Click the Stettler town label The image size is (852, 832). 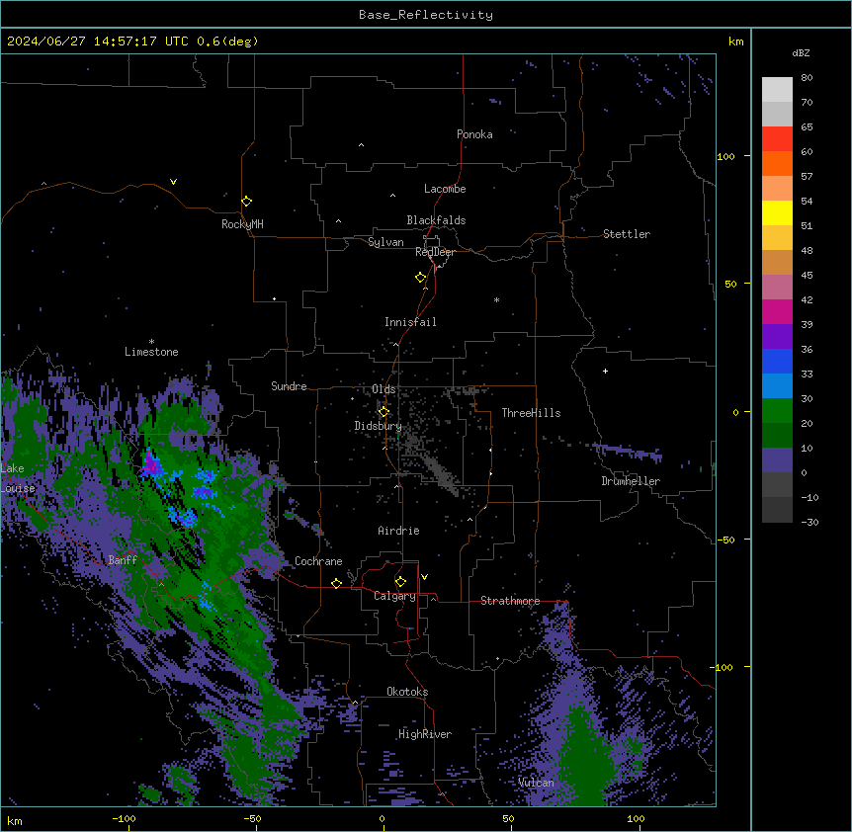pos(627,234)
